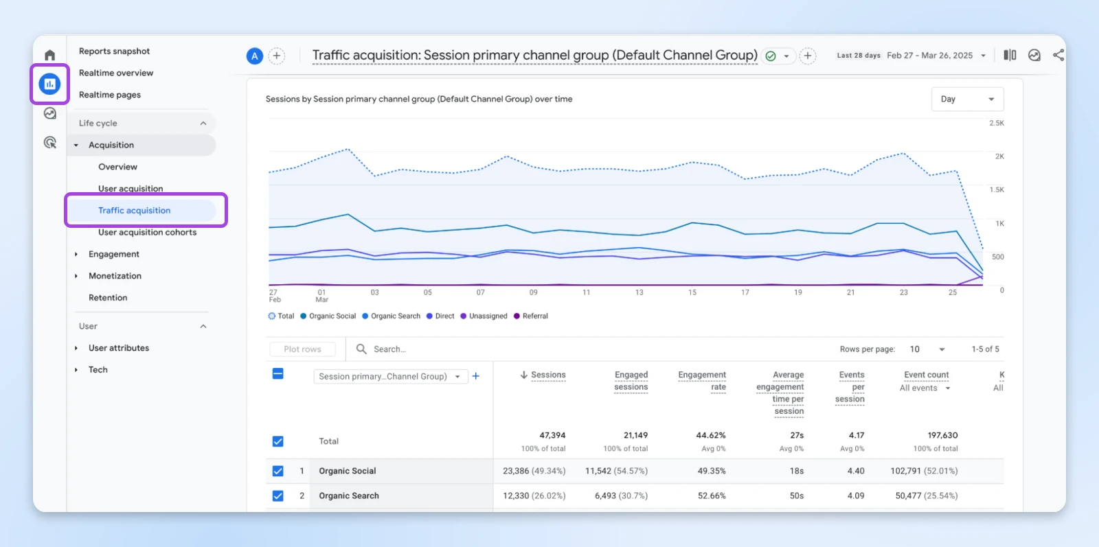
Task: Click the Organic Social legend dot
Action: pyautogui.click(x=304, y=316)
